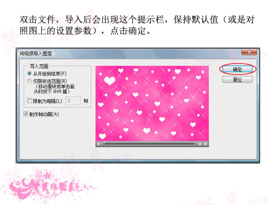
Task: Step forward to the next frame
Action: [x=205, y=144]
